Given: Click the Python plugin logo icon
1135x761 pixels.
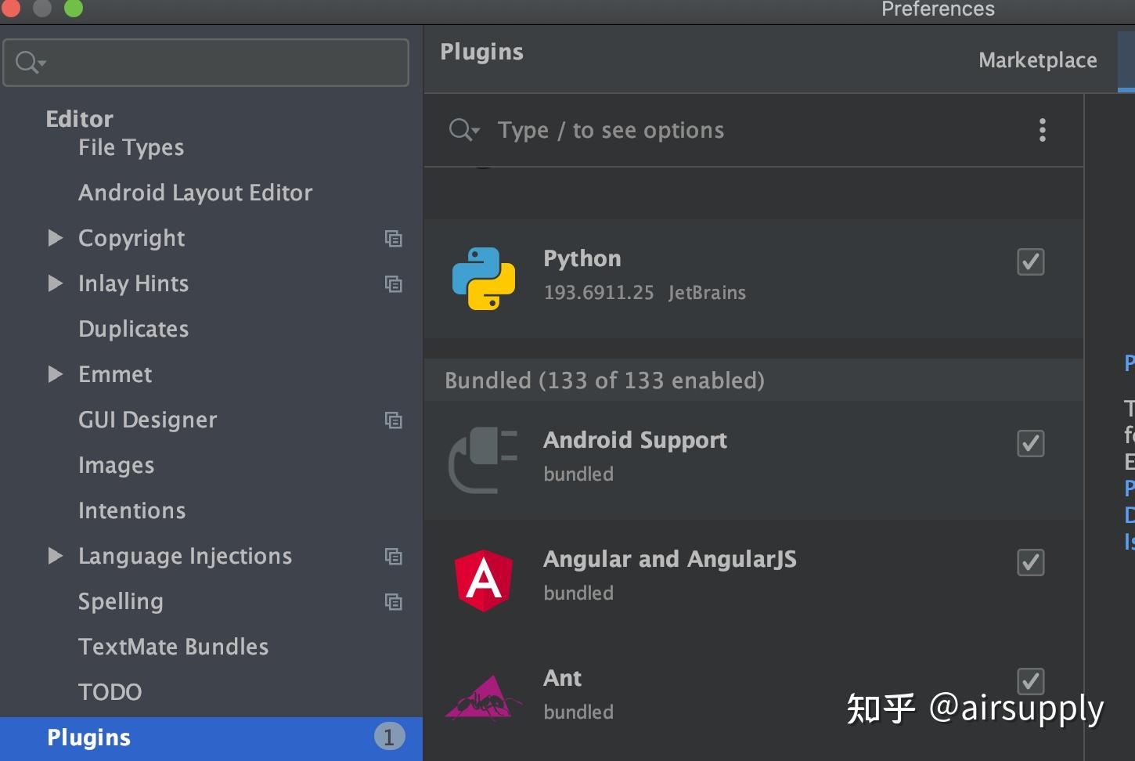Looking at the screenshot, I should [x=484, y=279].
